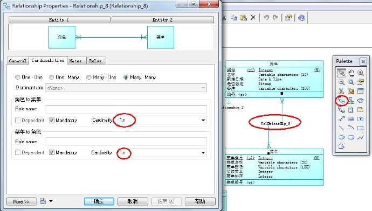The image size is (372, 211).
Task: Select the scissors Delete tool in Palette
Action: tap(341, 91)
